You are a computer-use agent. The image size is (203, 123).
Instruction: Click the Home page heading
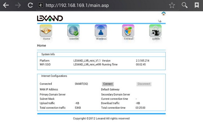coord(42,45)
